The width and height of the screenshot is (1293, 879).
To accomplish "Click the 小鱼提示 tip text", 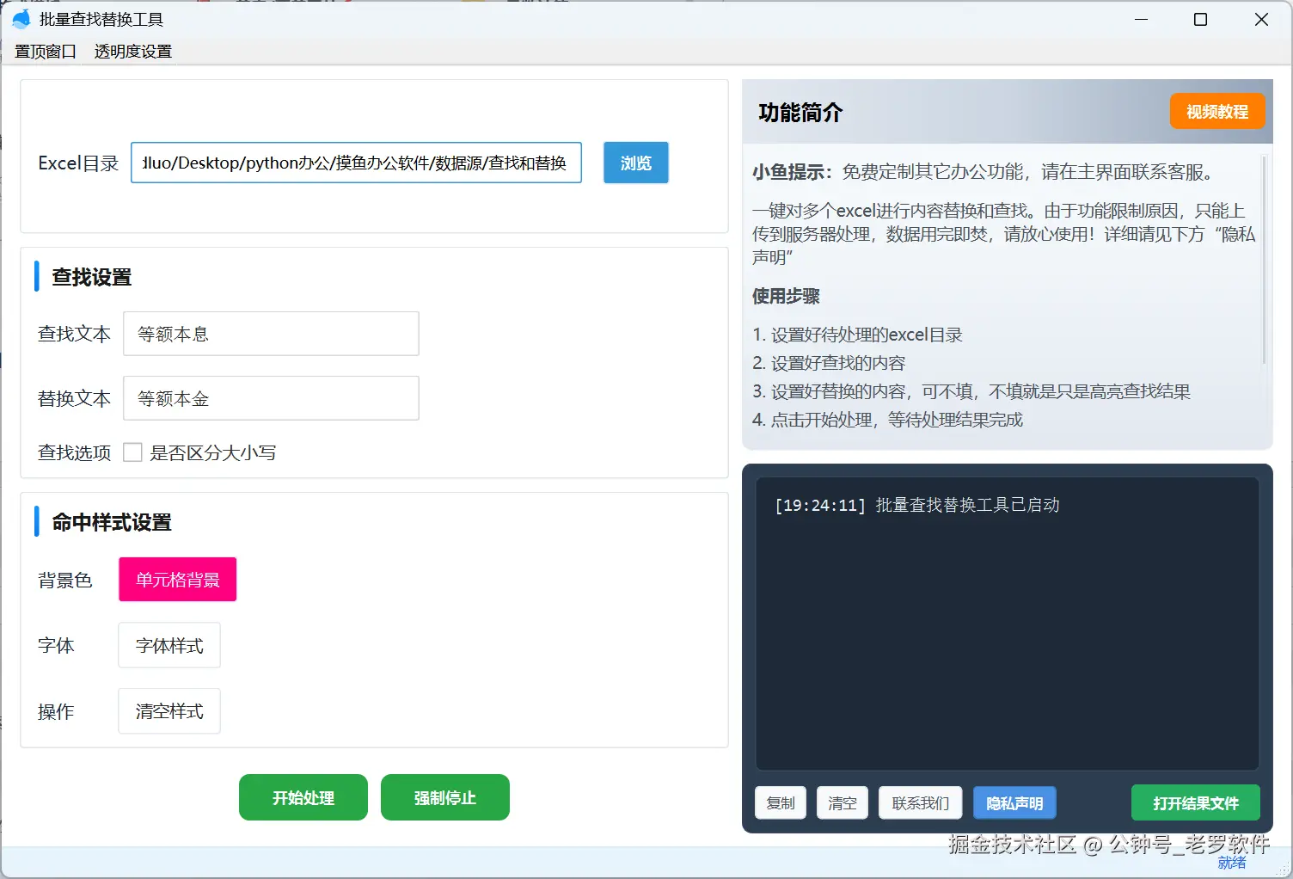I will pyautogui.click(x=983, y=172).
